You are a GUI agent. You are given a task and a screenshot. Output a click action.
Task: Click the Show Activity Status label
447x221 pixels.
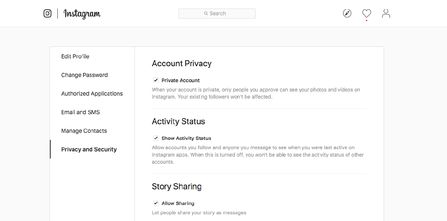tap(186, 138)
